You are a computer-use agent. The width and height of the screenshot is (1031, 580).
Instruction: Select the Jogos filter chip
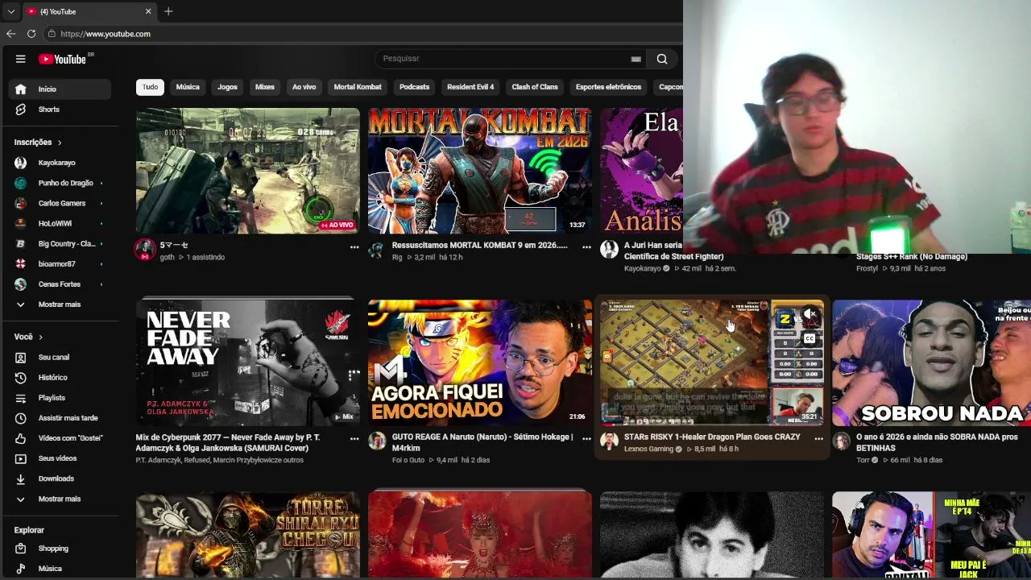pyautogui.click(x=227, y=87)
